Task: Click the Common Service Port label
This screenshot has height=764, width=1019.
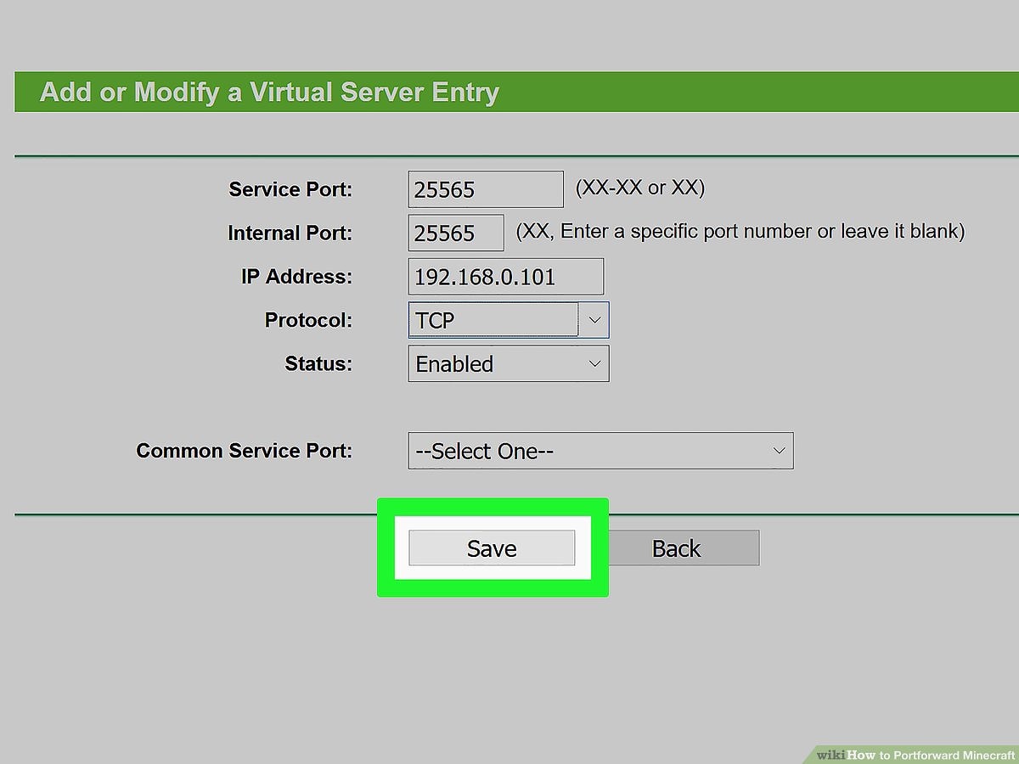Action: (x=243, y=451)
